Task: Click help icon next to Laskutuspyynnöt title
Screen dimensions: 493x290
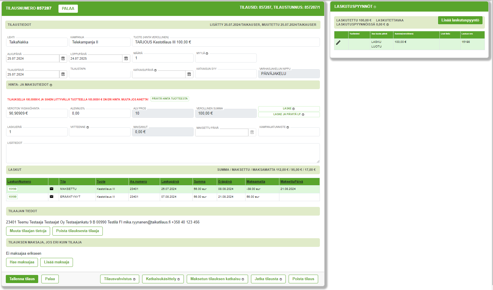Action: click(x=375, y=7)
